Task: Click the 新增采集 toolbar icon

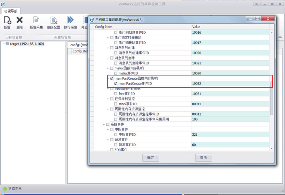Action: pos(36,20)
